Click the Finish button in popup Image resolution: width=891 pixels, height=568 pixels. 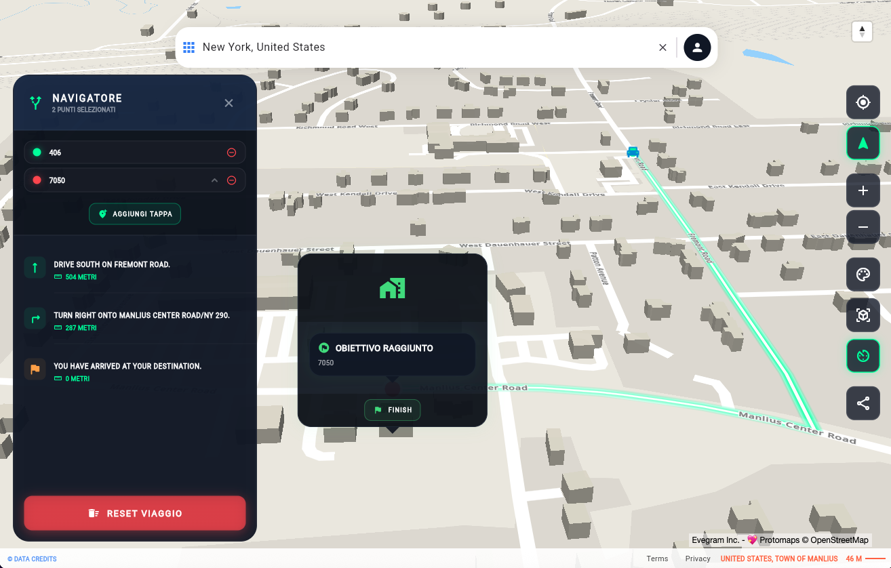(393, 410)
